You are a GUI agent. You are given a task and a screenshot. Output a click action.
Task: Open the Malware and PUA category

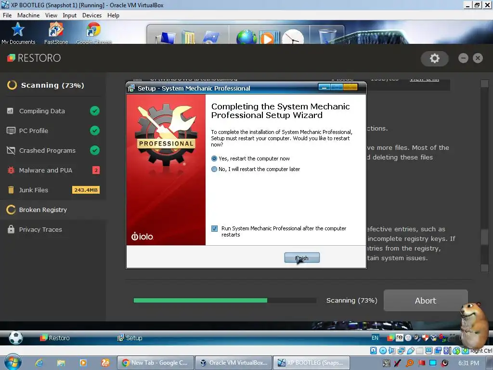pyautogui.click(x=53, y=170)
